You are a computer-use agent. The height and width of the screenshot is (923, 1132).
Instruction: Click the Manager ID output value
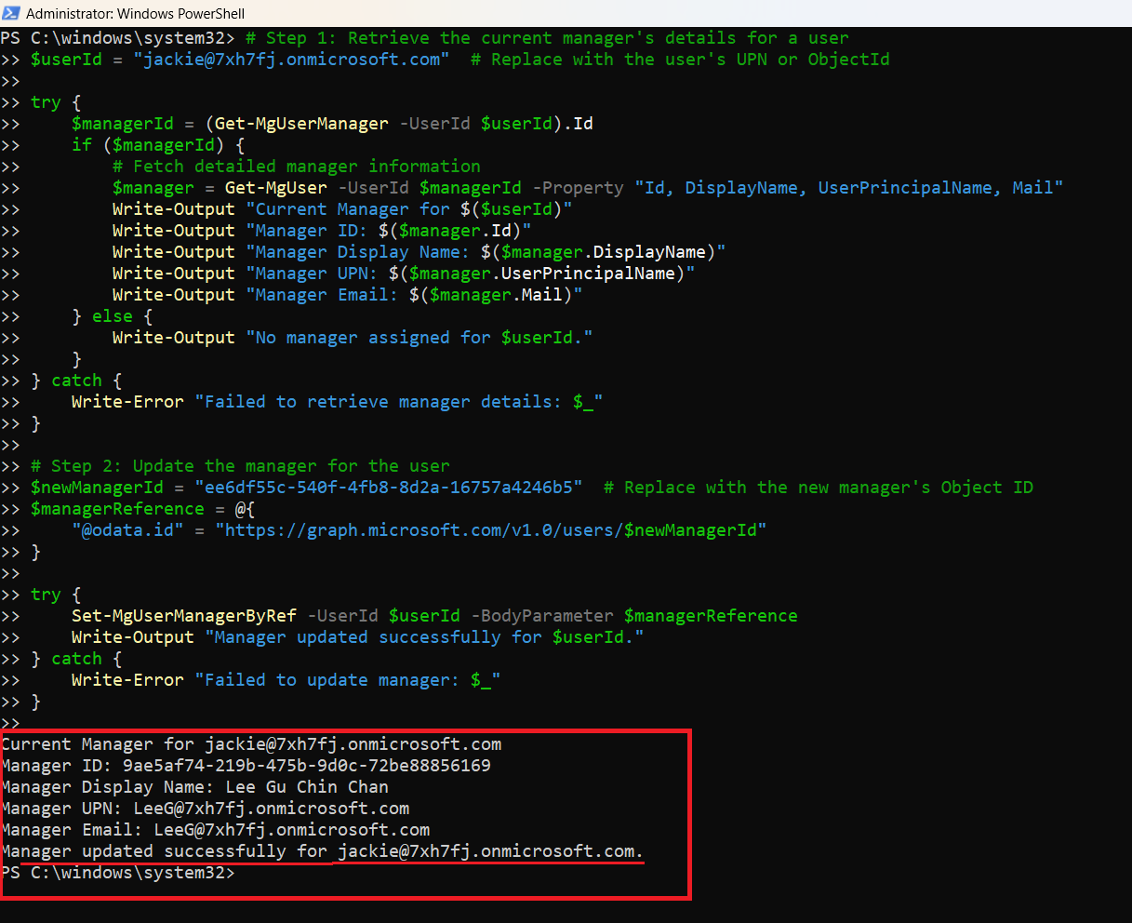(x=307, y=766)
